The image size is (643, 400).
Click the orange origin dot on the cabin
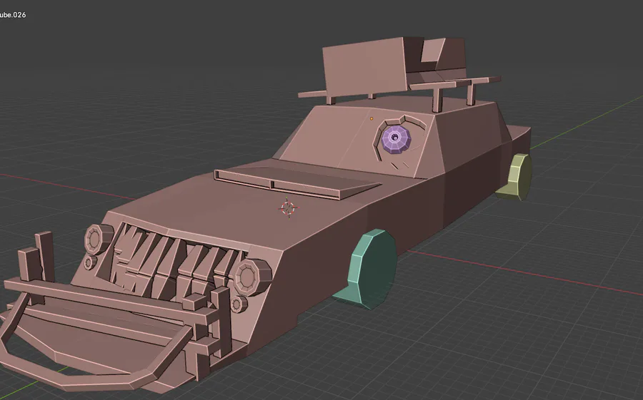click(372, 119)
